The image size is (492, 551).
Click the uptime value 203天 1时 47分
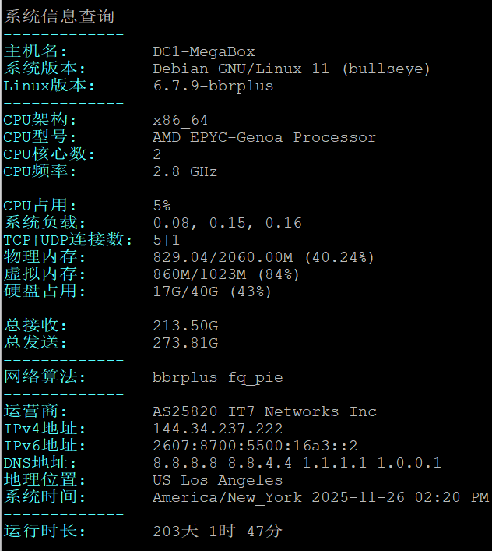217,532
